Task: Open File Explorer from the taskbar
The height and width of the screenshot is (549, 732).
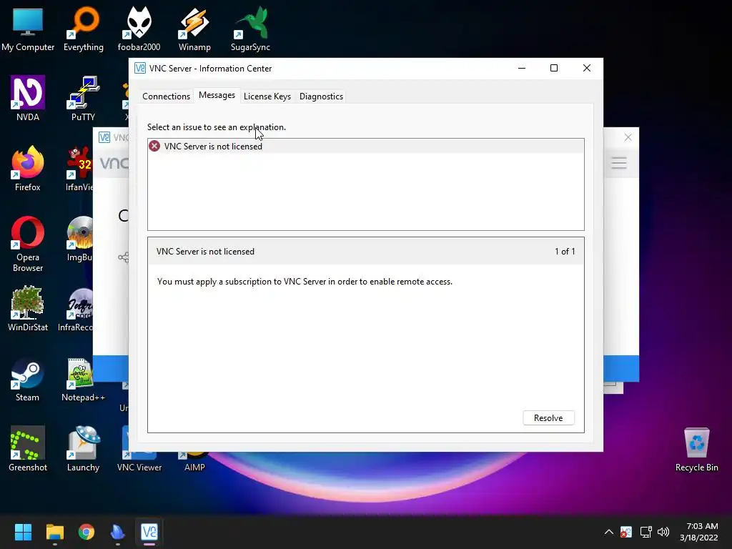Action: (54, 532)
